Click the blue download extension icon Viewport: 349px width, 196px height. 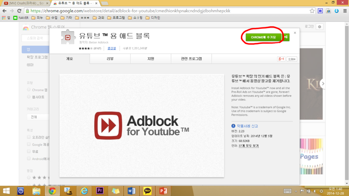pos(337,11)
